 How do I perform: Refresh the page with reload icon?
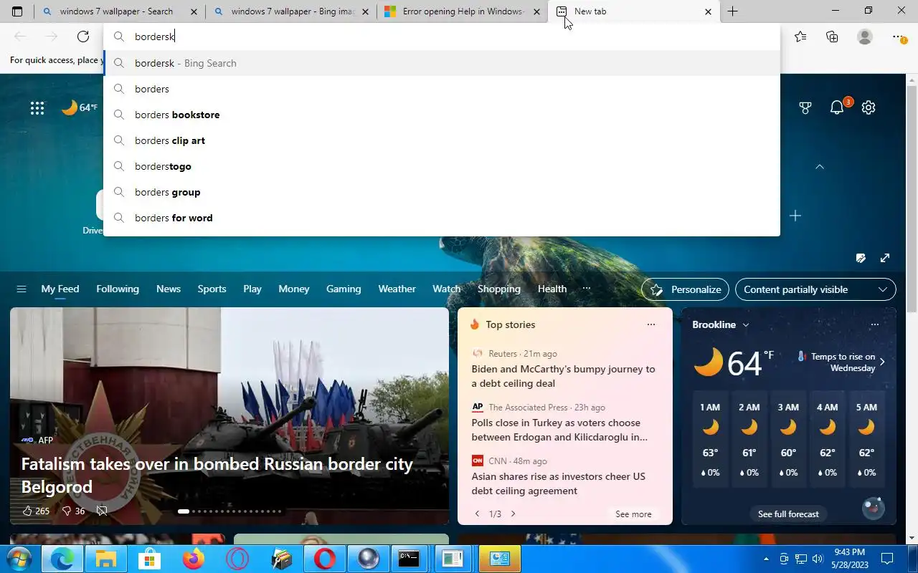click(x=83, y=37)
